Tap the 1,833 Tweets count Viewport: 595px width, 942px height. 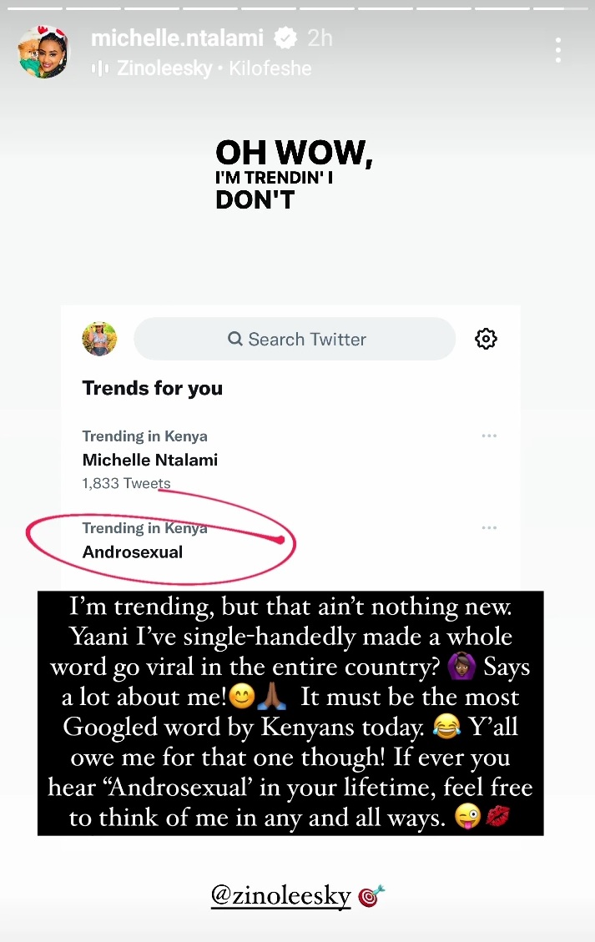[x=126, y=484]
